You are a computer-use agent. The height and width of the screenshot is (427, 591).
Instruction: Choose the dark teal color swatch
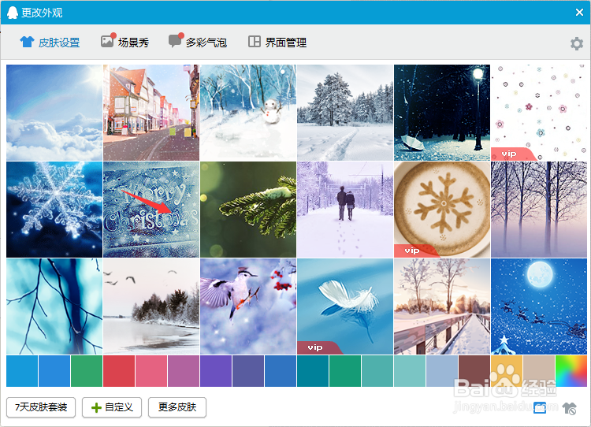pyautogui.click(x=313, y=371)
